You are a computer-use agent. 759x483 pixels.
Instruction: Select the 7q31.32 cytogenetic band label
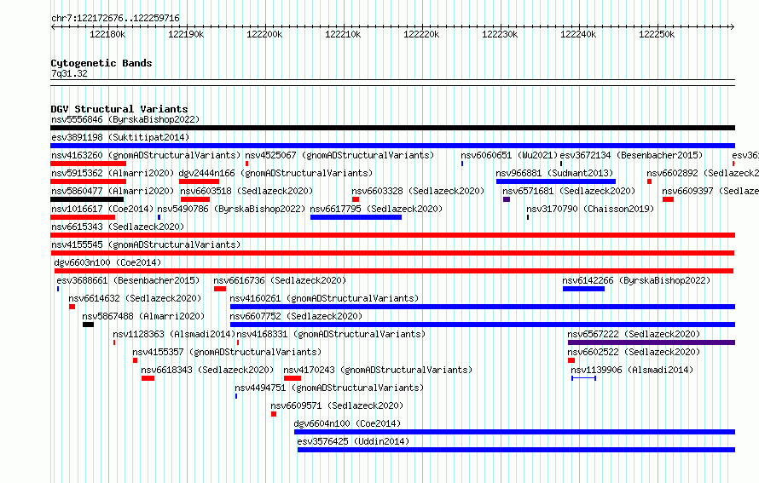[x=69, y=73]
